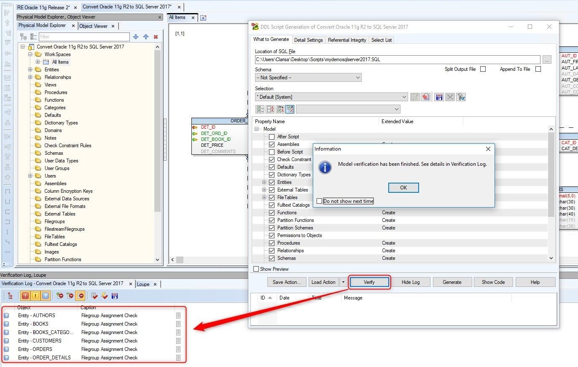The image size is (578, 367).
Task: Click the Generate button
Action: 452,282
